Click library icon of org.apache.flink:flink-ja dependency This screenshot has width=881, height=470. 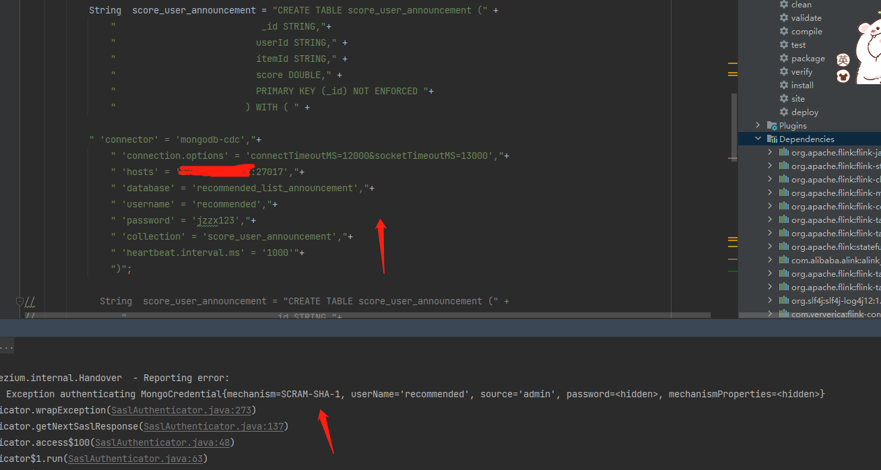point(784,152)
